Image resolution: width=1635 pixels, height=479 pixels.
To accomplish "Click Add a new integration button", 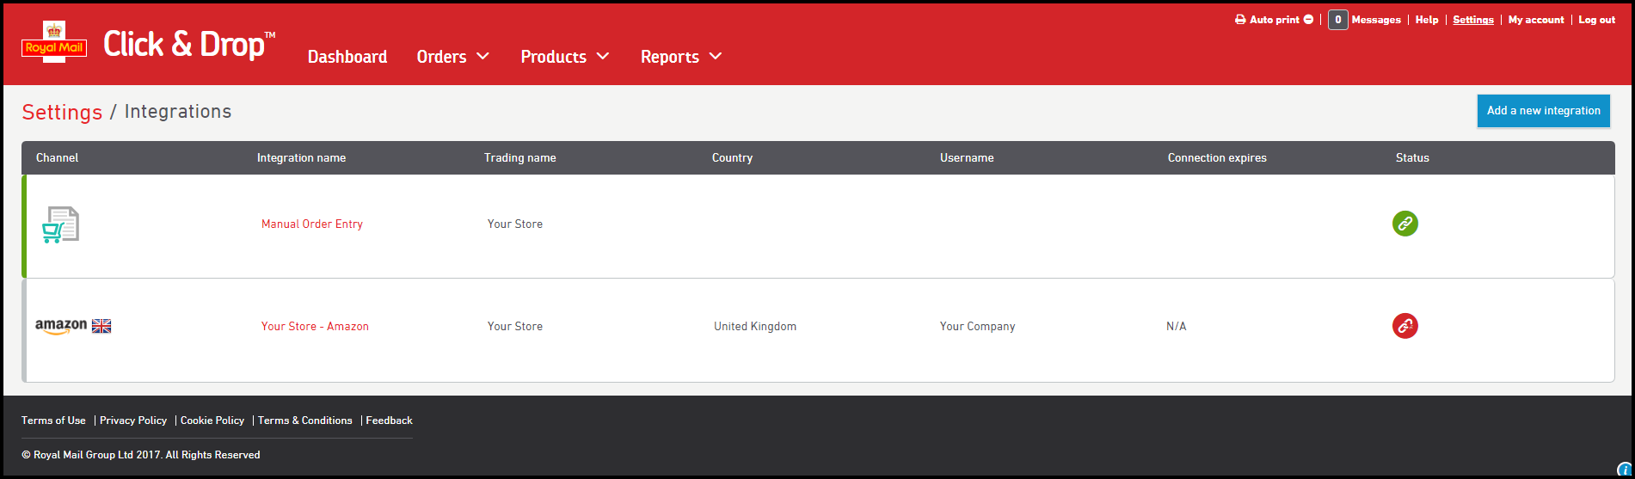I will coord(1543,111).
